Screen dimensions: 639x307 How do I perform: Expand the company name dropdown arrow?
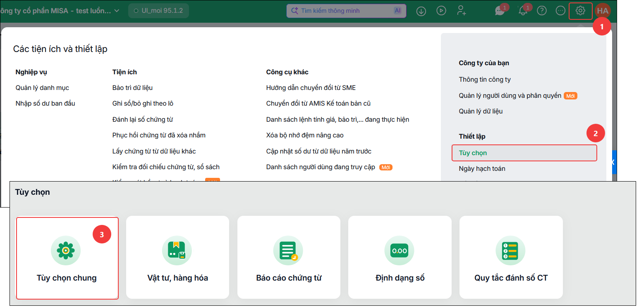pyautogui.click(x=117, y=11)
